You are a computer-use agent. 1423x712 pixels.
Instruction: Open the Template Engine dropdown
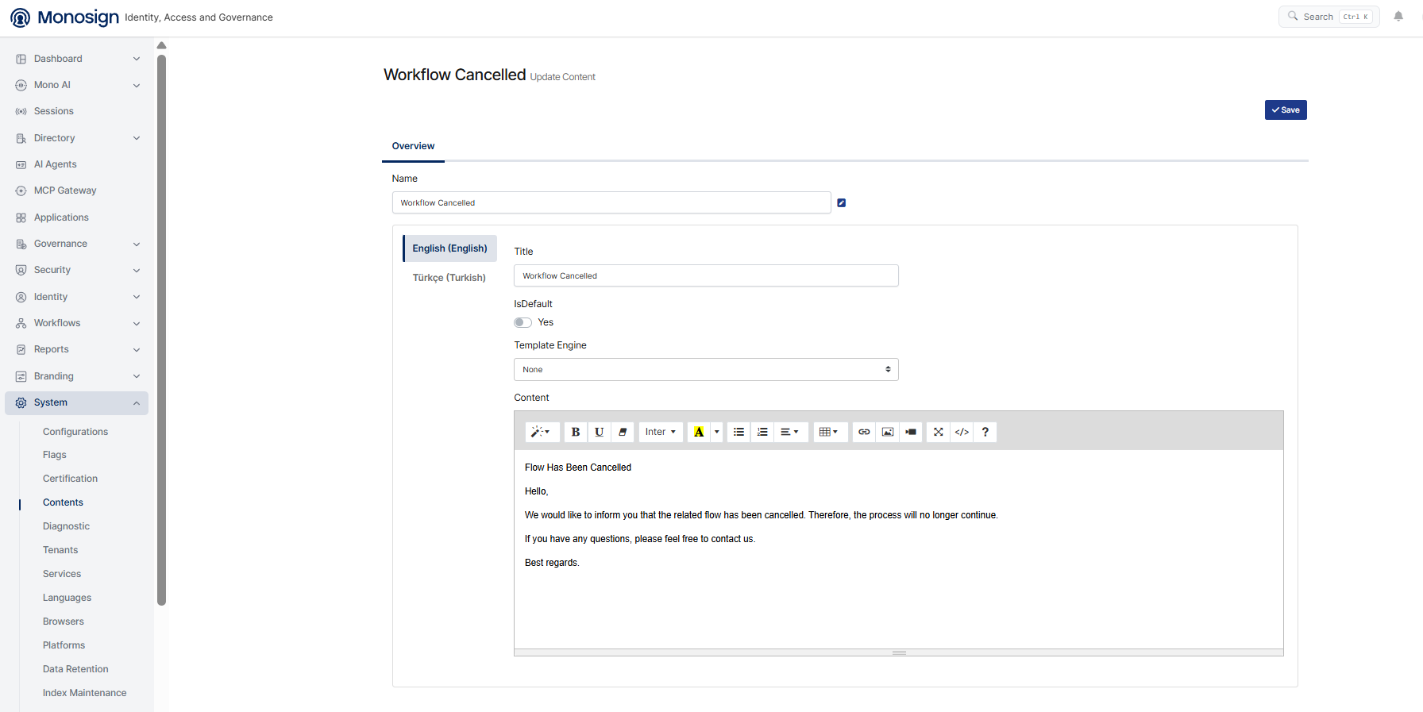pos(706,370)
